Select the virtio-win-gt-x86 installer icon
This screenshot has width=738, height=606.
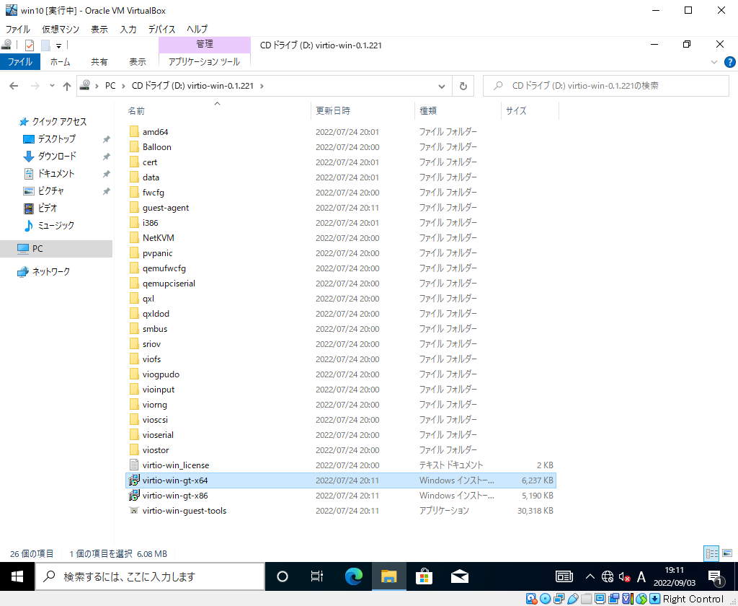coord(134,496)
